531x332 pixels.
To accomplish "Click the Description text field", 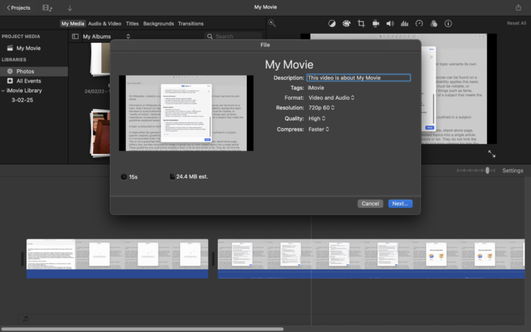I will (x=358, y=78).
